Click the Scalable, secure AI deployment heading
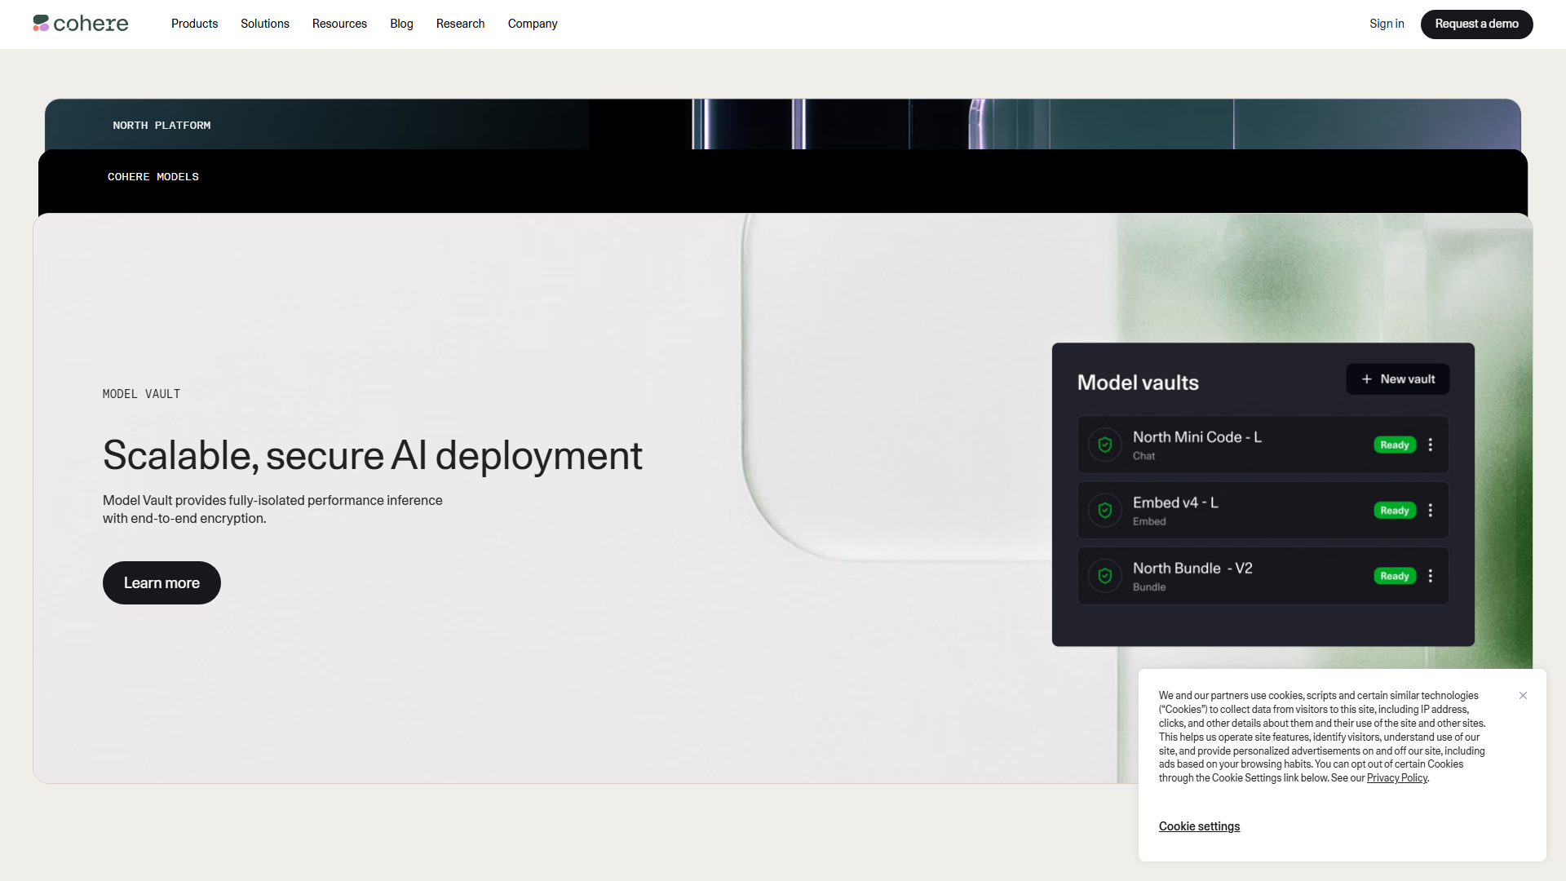 click(x=373, y=455)
